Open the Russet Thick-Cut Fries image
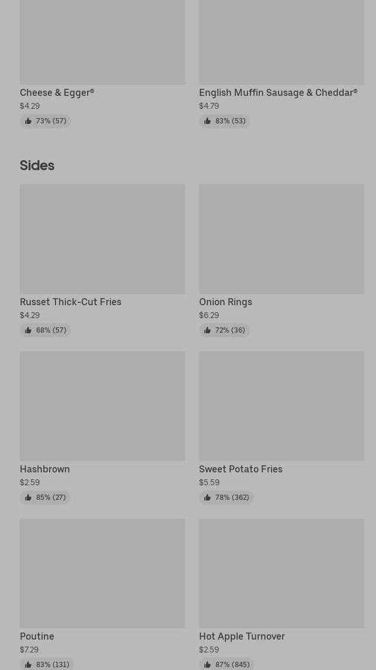 click(x=102, y=239)
